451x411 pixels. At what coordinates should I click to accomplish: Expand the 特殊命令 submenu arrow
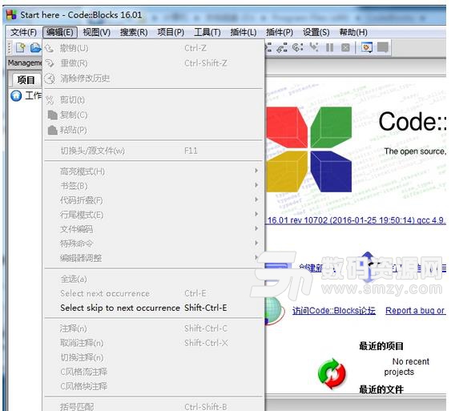click(256, 243)
